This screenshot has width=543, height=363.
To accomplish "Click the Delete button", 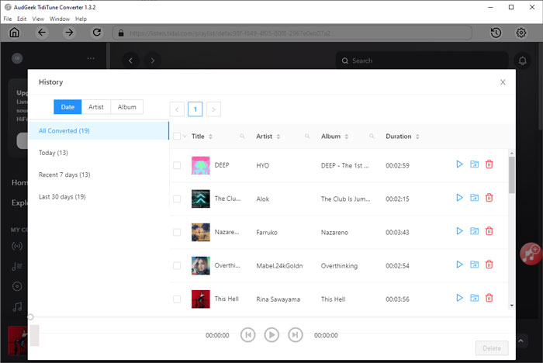I will click(492, 348).
